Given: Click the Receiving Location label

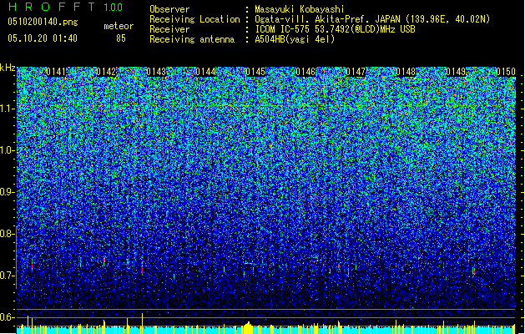Looking at the screenshot, I should coord(194,19).
